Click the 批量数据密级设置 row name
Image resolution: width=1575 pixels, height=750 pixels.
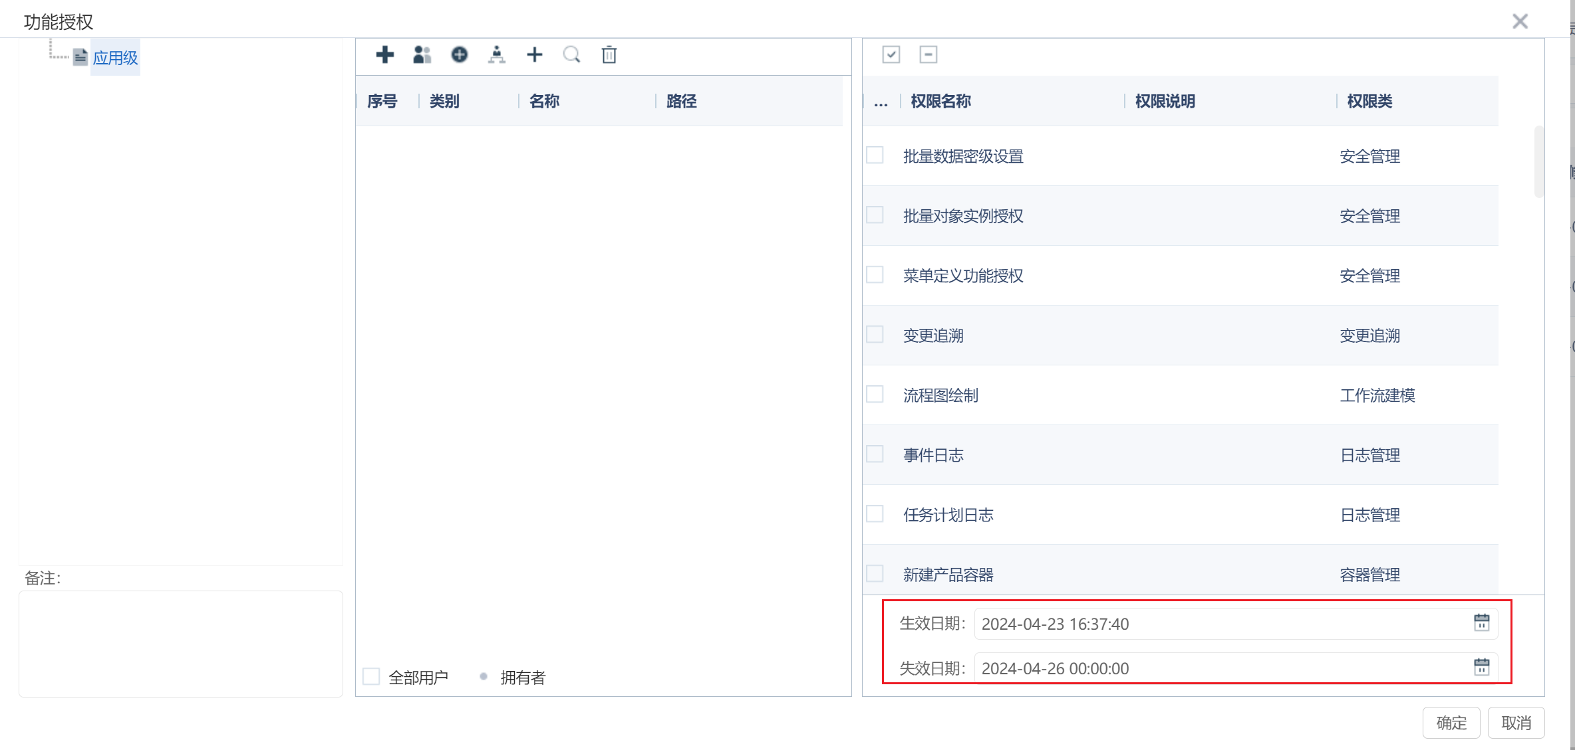tap(963, 156)
